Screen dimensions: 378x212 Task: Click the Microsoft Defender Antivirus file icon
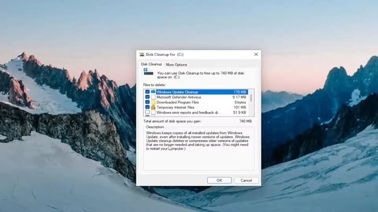tap(154, 97)
